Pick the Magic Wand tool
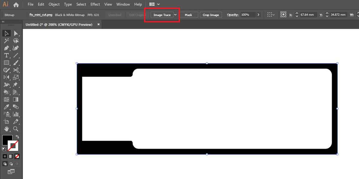The image size is (359, 179). 6,41
